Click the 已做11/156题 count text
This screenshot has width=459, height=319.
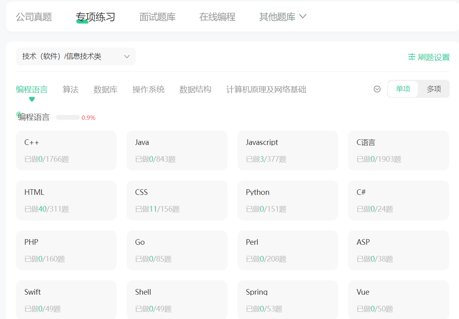click(158, 209)
